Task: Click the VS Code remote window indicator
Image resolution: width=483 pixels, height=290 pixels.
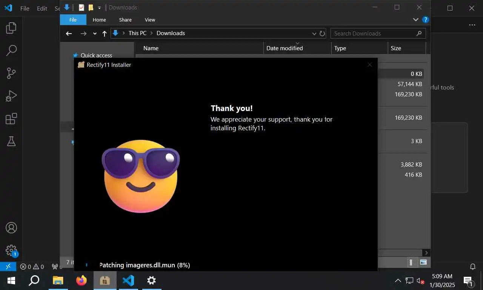Action: [x=8, y=267]
